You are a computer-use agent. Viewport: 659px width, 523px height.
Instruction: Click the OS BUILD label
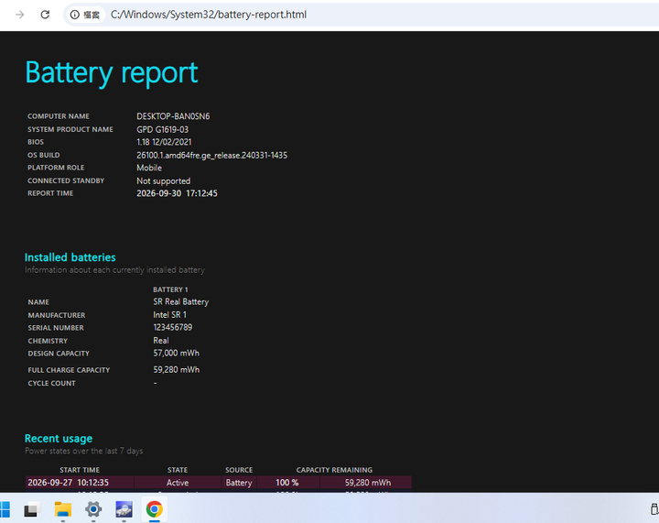44,155
